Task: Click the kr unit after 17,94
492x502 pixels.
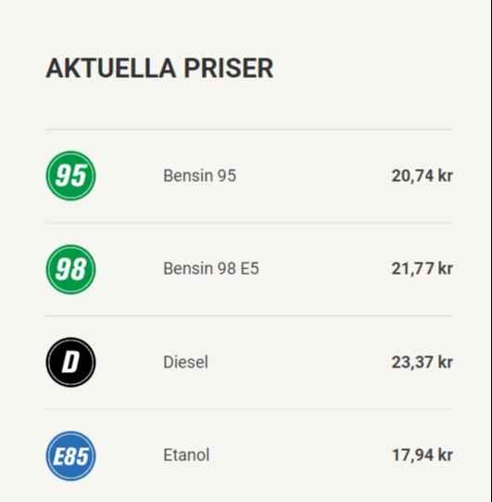Action: click(445, 455)
